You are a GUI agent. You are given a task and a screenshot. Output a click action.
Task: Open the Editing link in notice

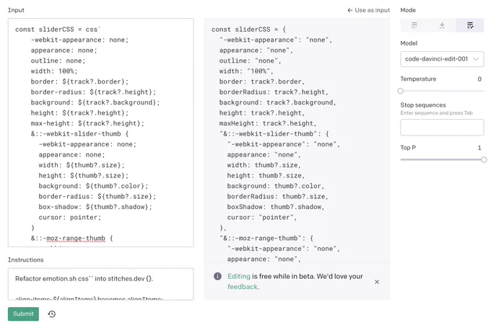[238, 276]
